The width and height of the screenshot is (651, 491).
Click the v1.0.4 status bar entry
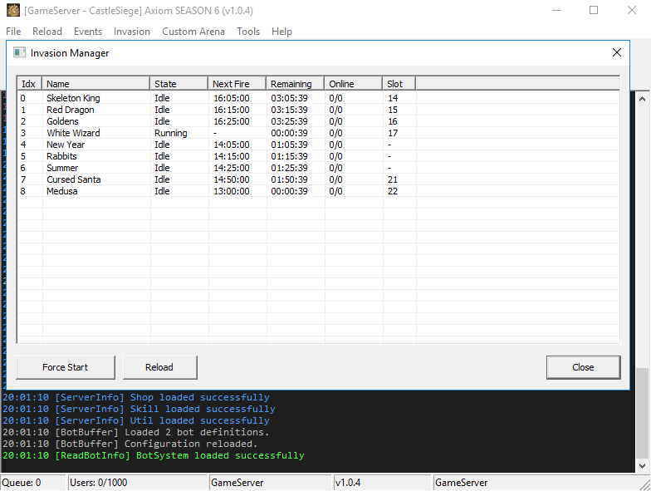point(382,483)
